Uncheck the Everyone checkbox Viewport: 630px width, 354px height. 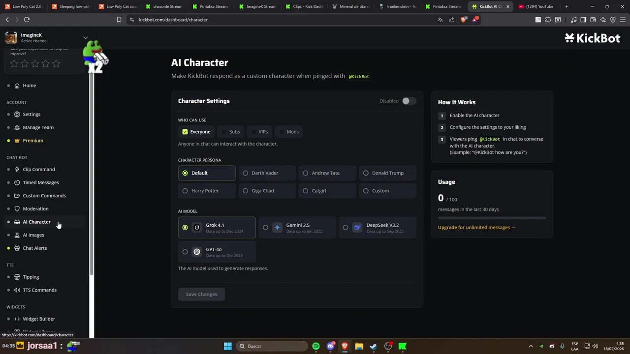pyautogui.click(x=185, y=132)
